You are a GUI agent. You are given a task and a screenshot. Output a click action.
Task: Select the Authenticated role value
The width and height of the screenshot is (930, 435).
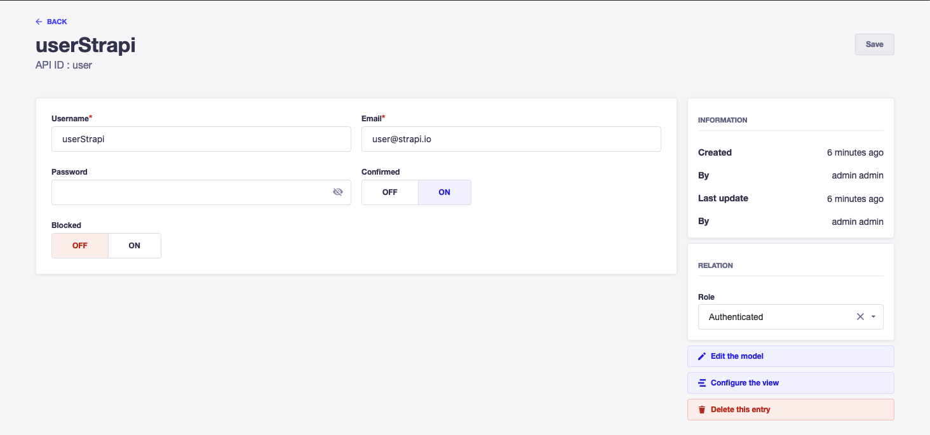pos(736,317)
